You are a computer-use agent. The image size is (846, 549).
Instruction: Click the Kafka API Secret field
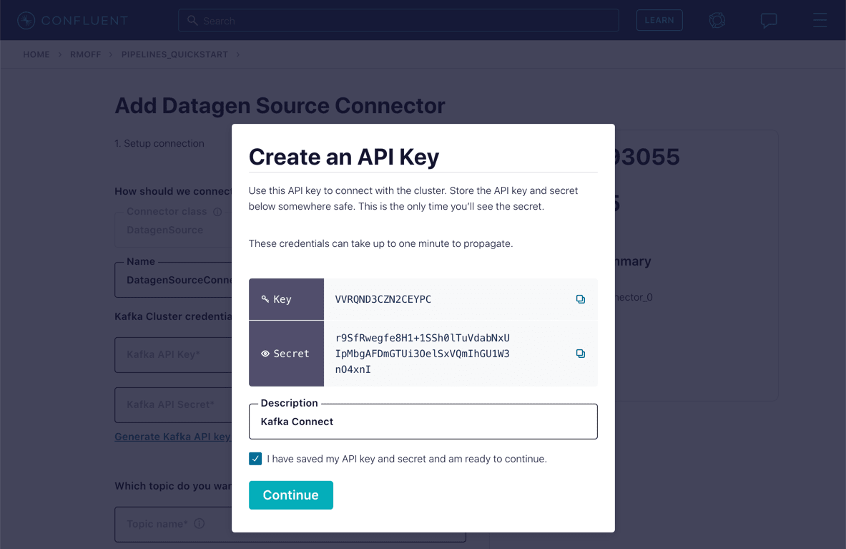click(173, 405)
